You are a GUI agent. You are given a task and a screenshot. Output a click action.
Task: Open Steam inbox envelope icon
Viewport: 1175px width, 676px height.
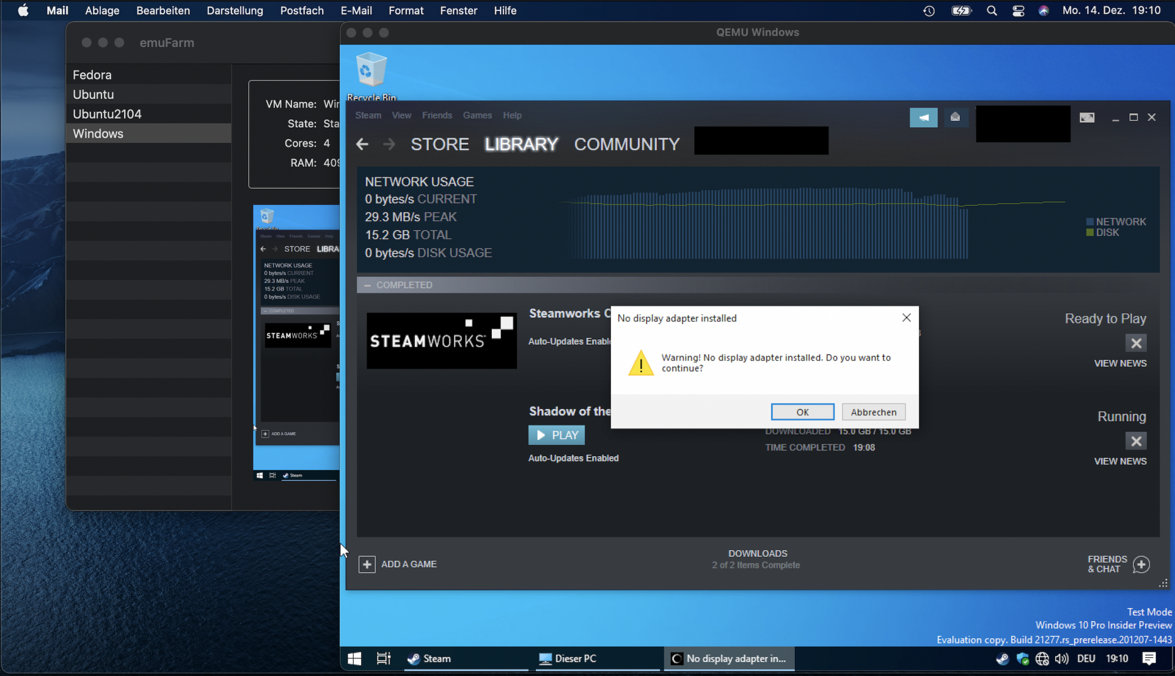pos(955,117)
